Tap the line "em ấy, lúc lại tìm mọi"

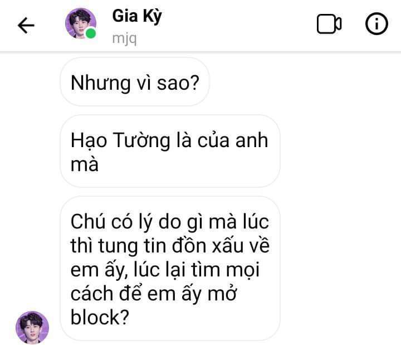coord(165,270)
